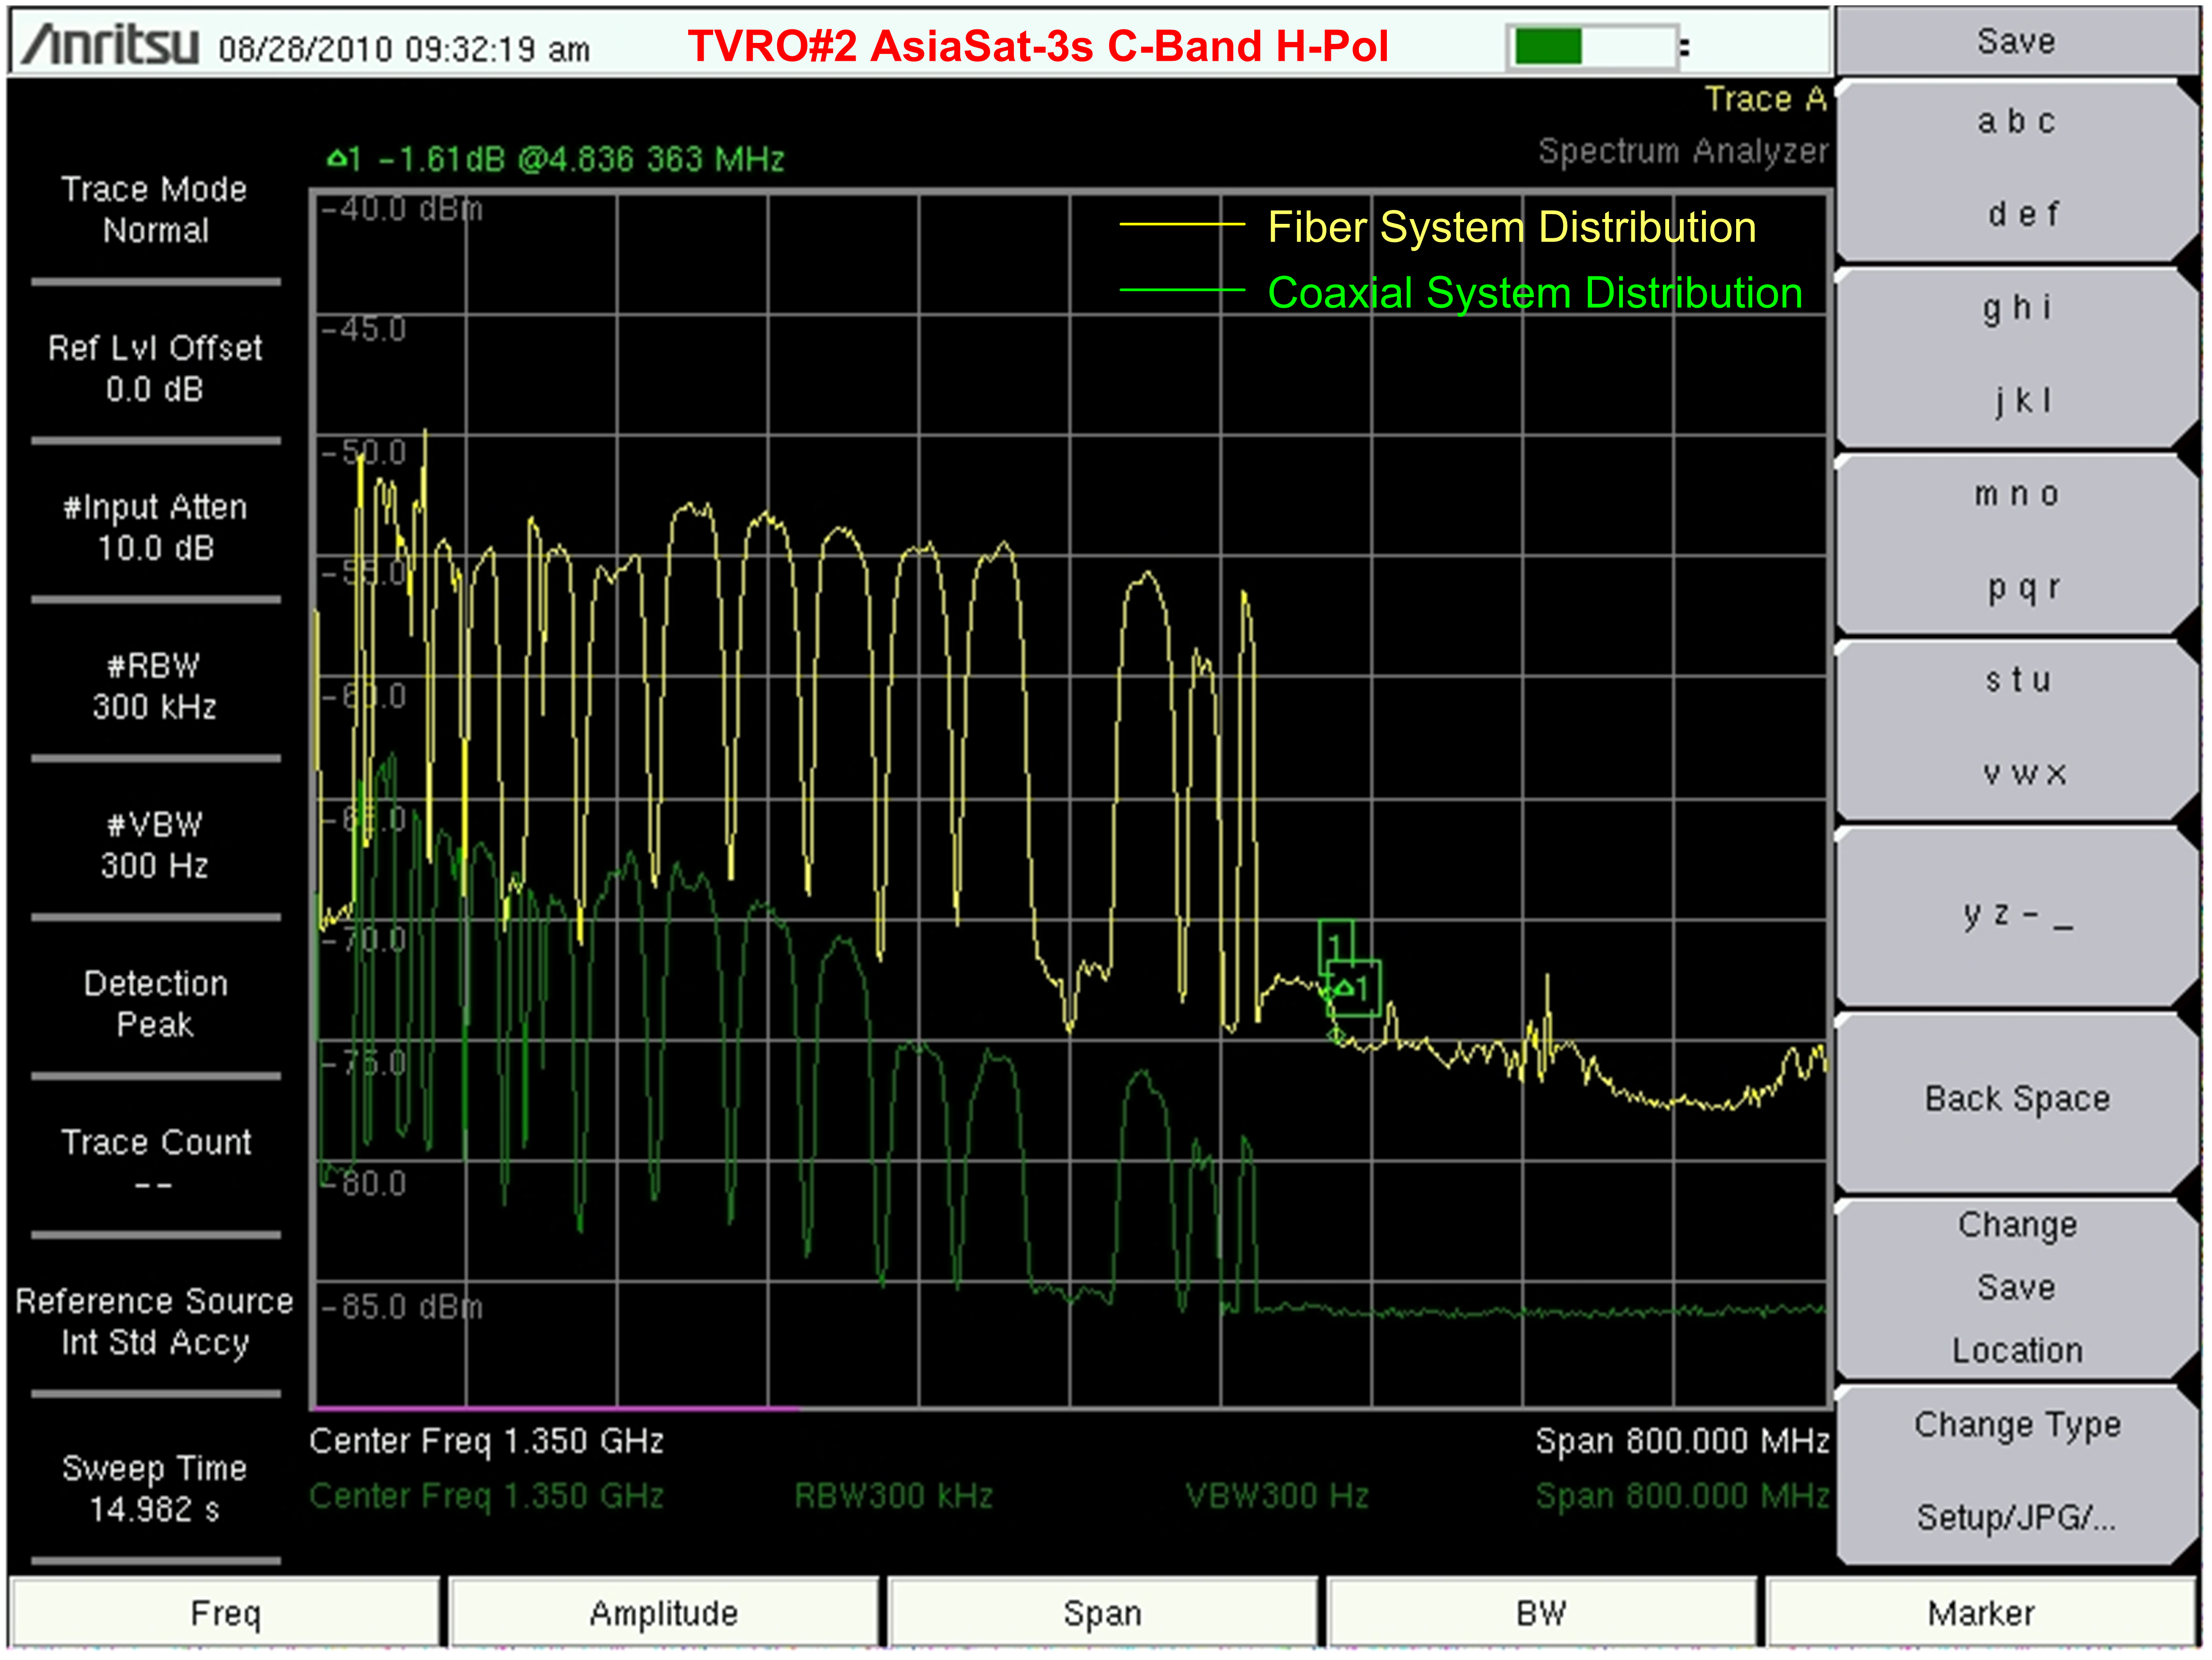Click green Center Freq 1.350 GHz text

[486, 1496]
